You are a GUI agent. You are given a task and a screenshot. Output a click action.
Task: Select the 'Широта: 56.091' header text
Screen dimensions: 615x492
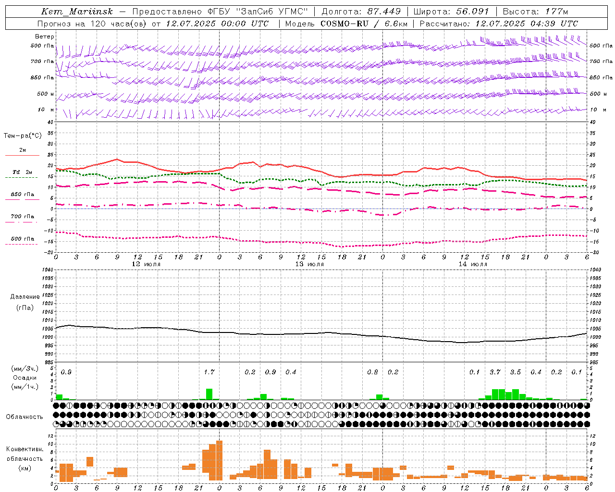point(451,12)
